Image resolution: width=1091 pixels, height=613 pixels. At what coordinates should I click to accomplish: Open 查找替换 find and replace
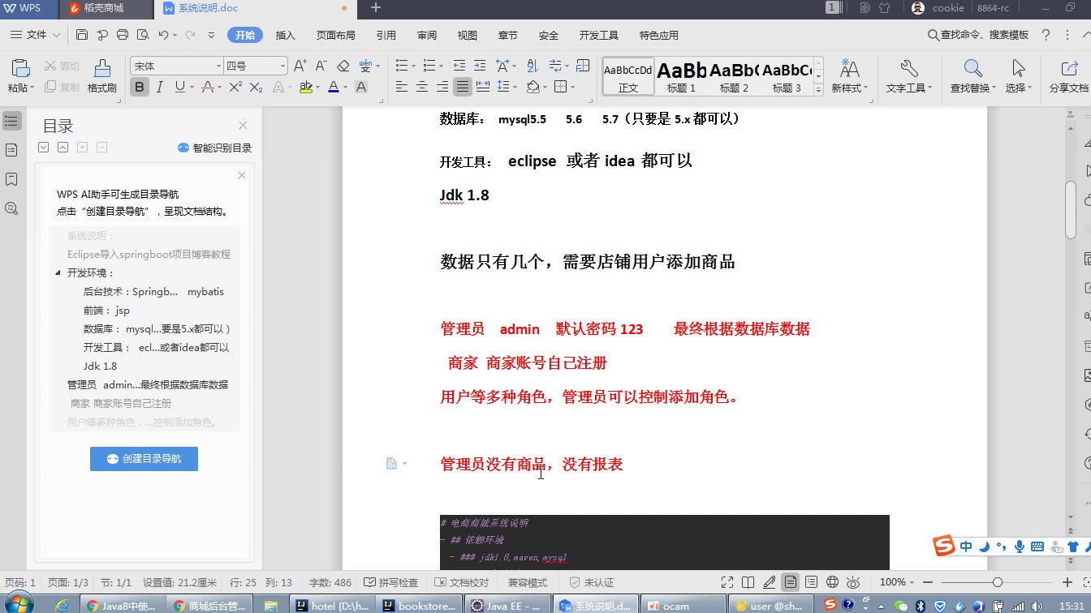pyautogui.click(x=973, y=76)
